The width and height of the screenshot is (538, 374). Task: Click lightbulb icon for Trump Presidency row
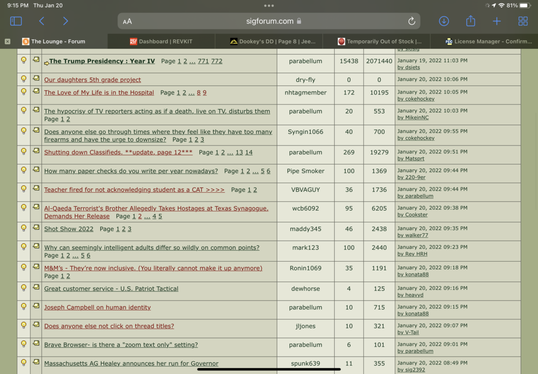point(24,60)
